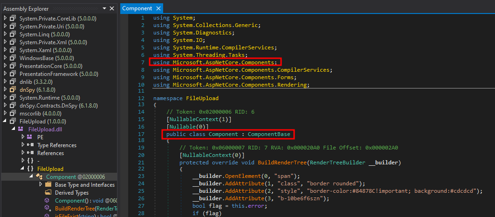This screenshot has height=217, width=495.
Task: Switch to the Component tab
Action: pos(137,8)
